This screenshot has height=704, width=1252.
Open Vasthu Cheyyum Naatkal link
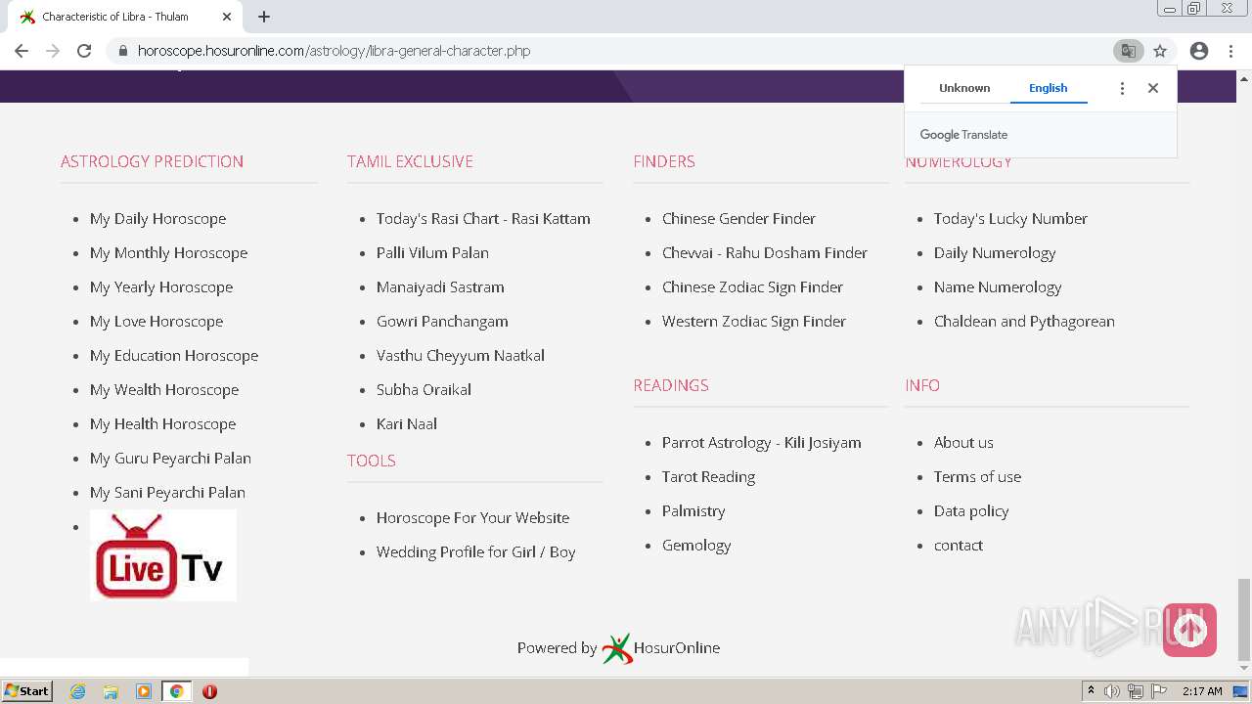click(x=461, y=356)
